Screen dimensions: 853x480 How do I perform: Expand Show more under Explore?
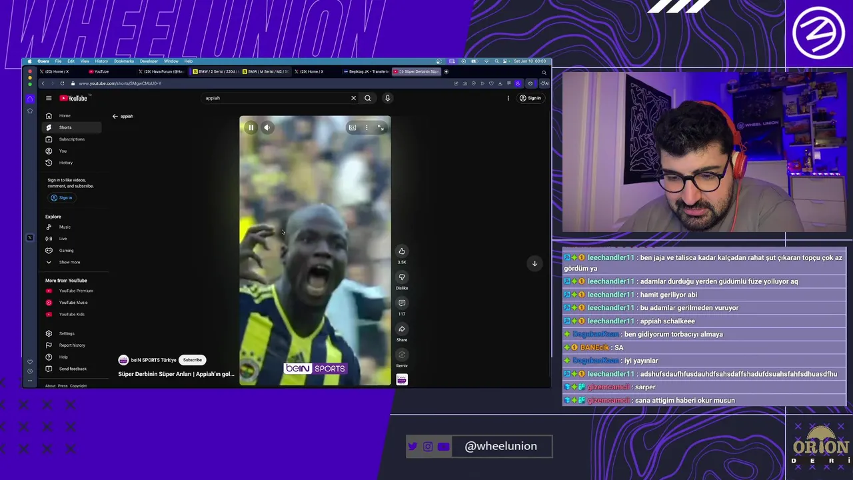(x=71, y=262)
